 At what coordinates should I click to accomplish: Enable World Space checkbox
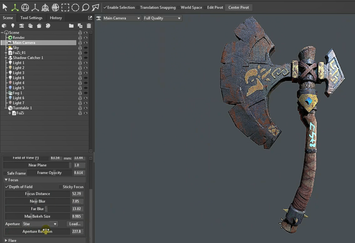(179, 7)
